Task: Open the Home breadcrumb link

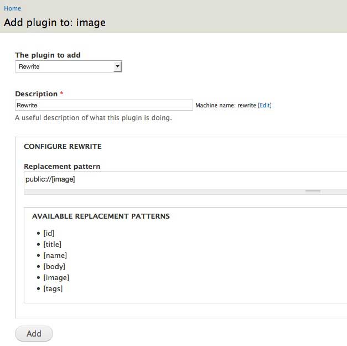Action: coord(12,8)
